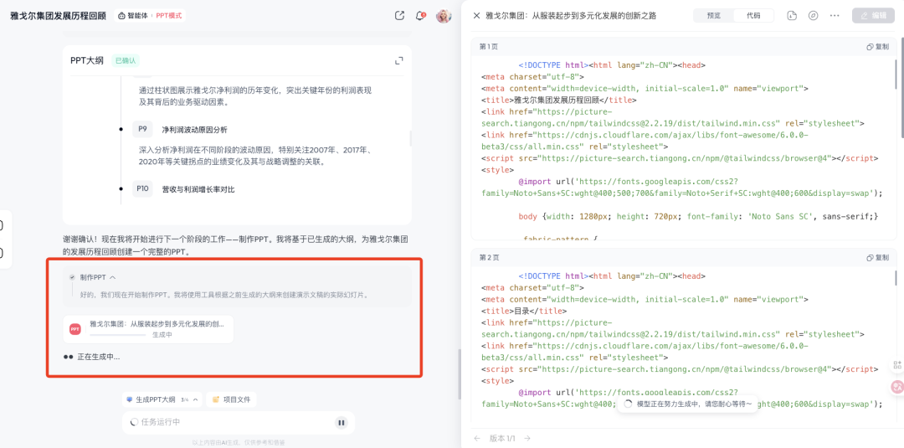904x448 pixels.
Task: Click the 正在生成中... status text
Action: (x=99, y=357)
